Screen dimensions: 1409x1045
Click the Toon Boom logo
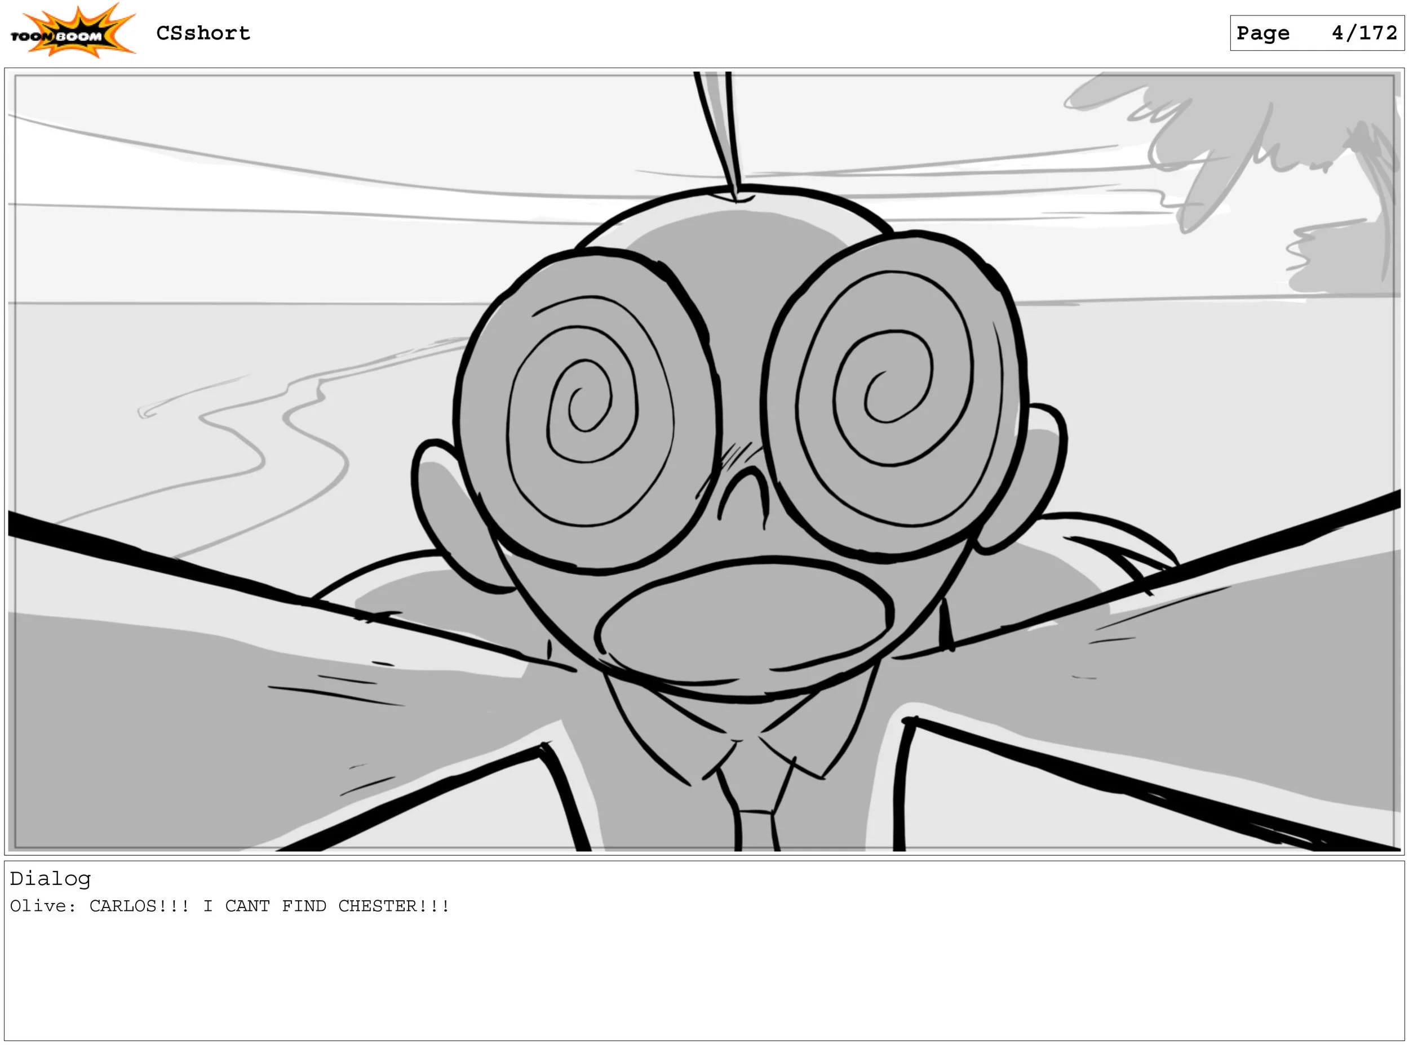click(x=72, y=32)
